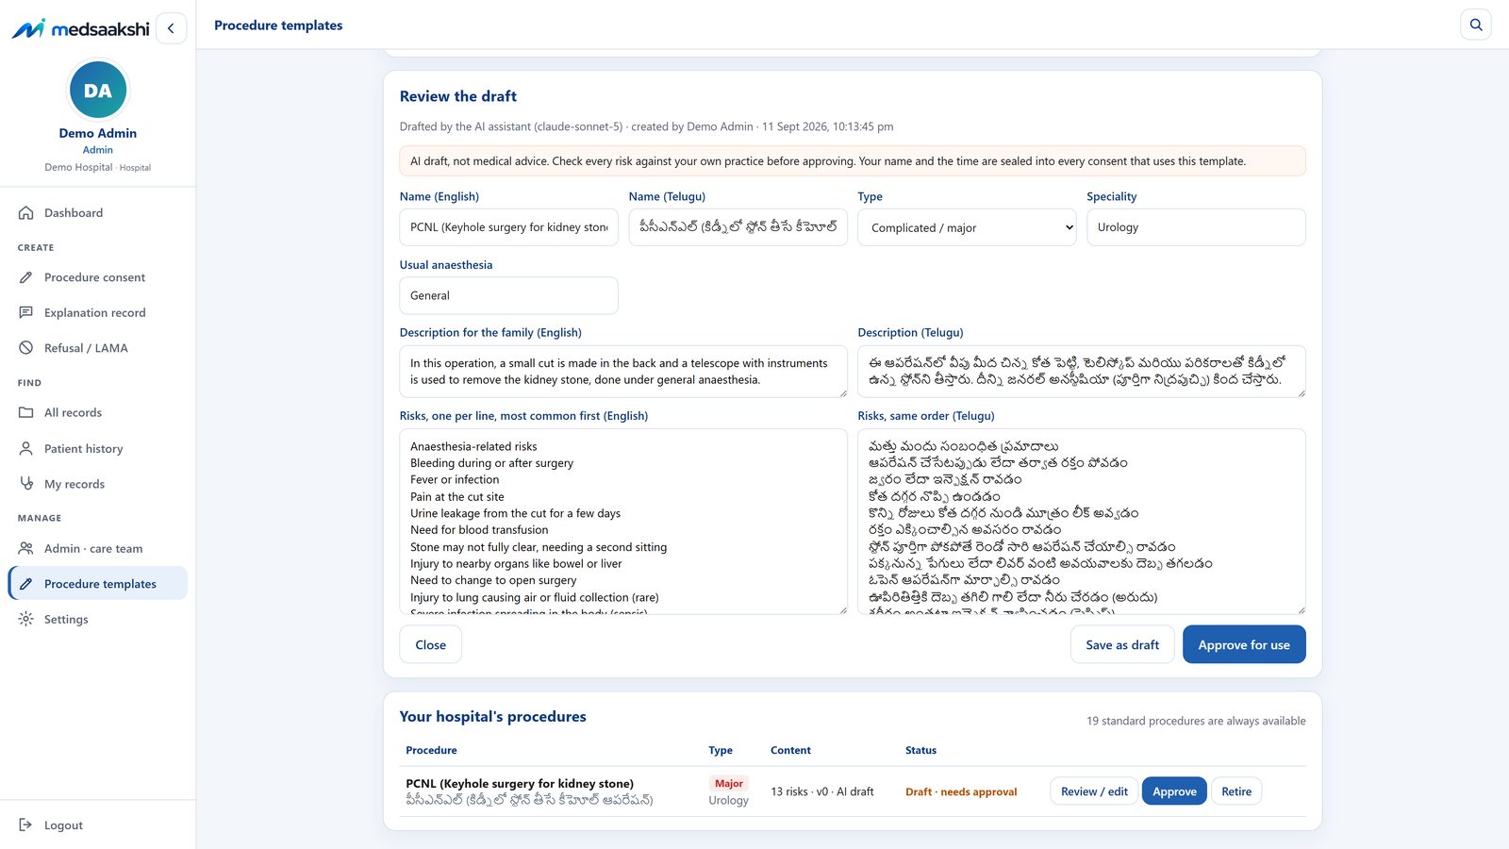Click the Name (English) input field
Image resolution: width=1509 pixels, height=849 pixels.
[509, 227]
